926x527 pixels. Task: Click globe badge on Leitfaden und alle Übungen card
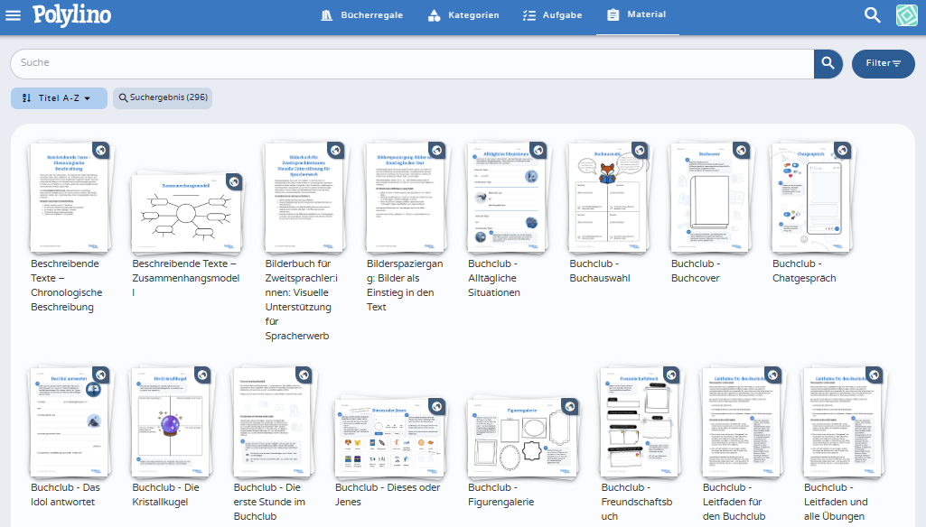875,374
